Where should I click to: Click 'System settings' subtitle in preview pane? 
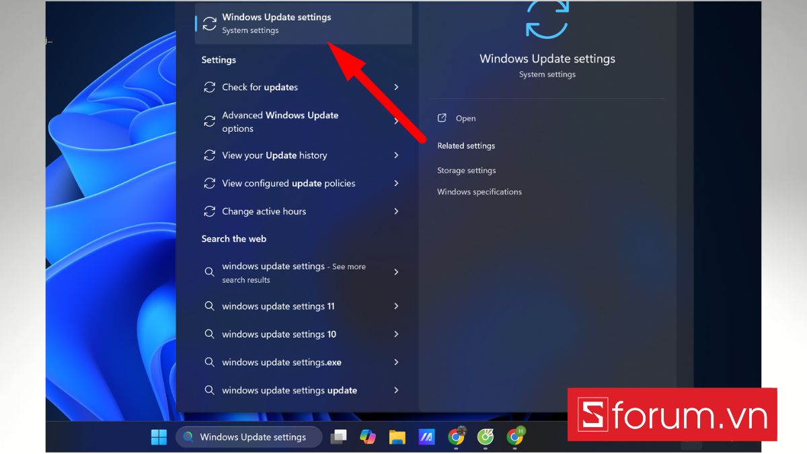[547, 75]
